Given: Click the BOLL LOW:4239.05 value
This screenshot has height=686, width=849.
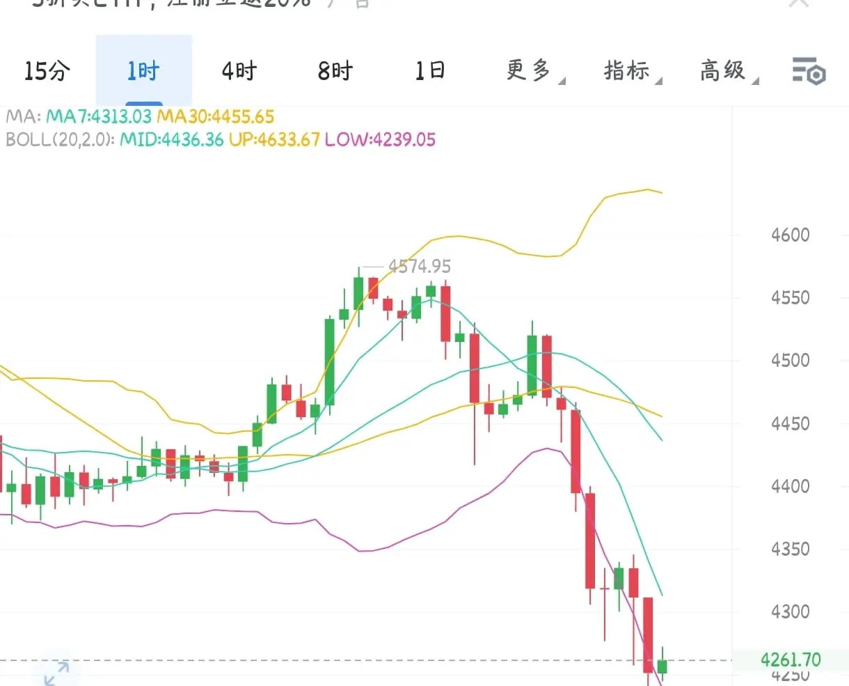Looking at the screenshot, I should (381, 139).
